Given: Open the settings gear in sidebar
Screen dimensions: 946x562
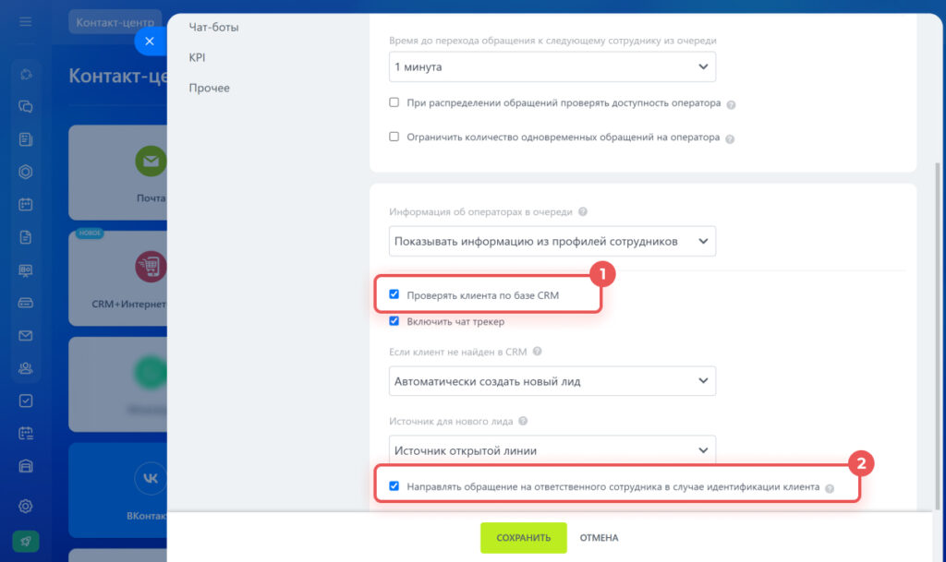Looking at the screenshot, I should pos(26,506).
